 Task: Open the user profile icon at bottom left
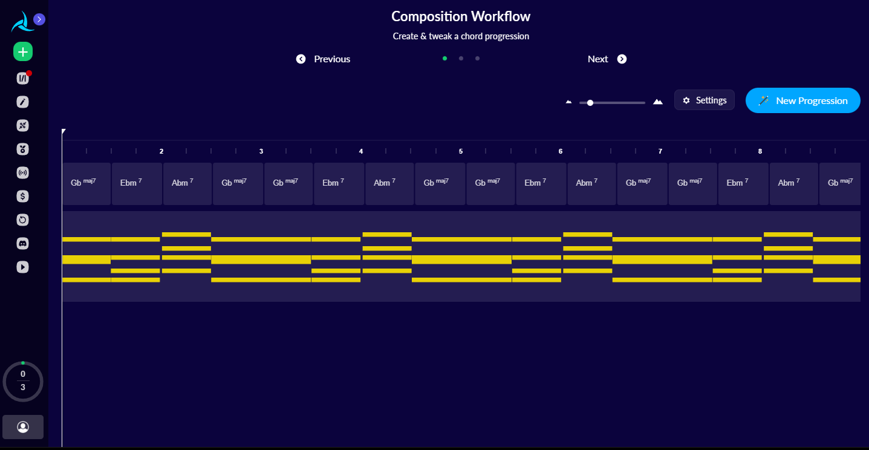pyautogui.click(x=22, y=426)
